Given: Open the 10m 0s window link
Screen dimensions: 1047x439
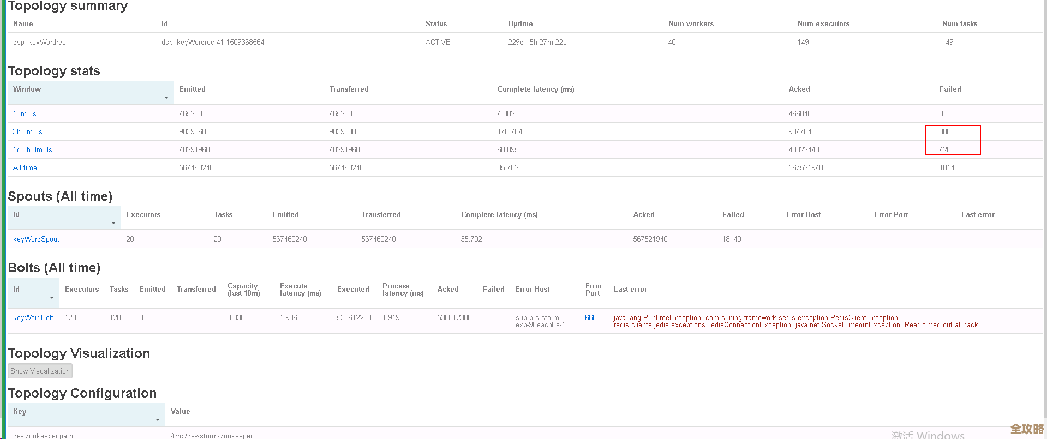Looking at the screenshot, I should 25,113.
